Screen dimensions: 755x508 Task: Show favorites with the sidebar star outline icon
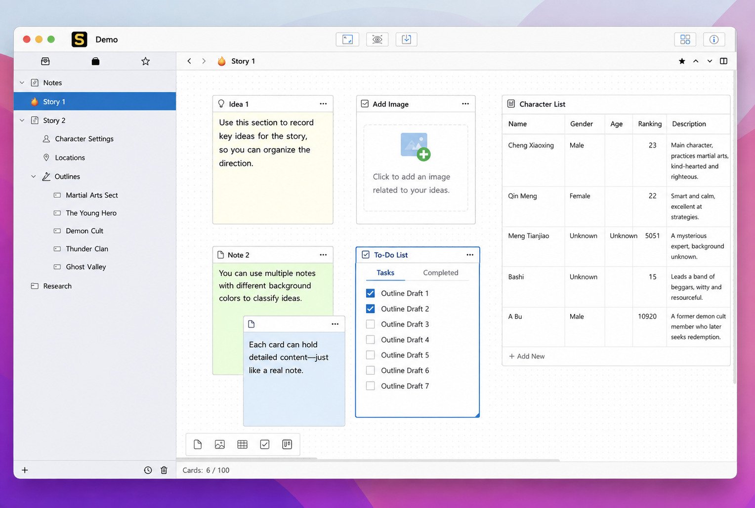point(145,61)
